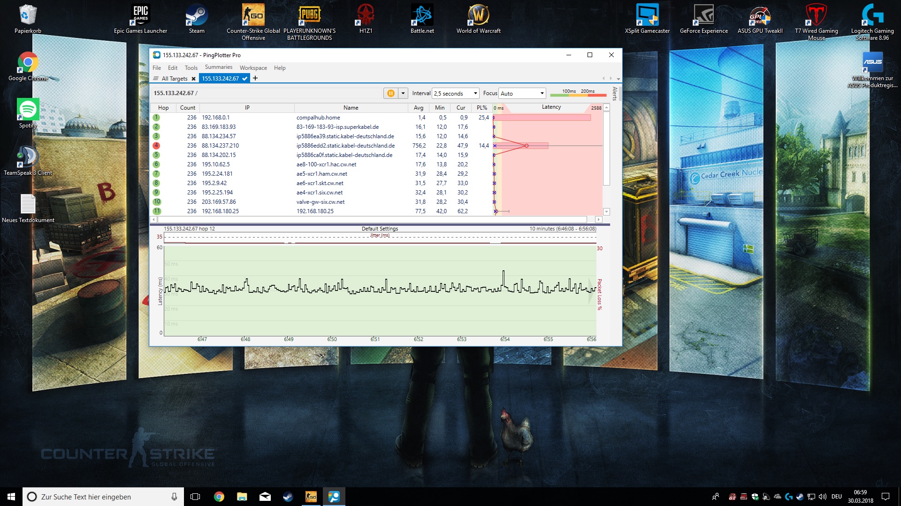Open Task View on the taskbar
The height and width of the screenshot is (506, 901).
click(x=195, y=497)
